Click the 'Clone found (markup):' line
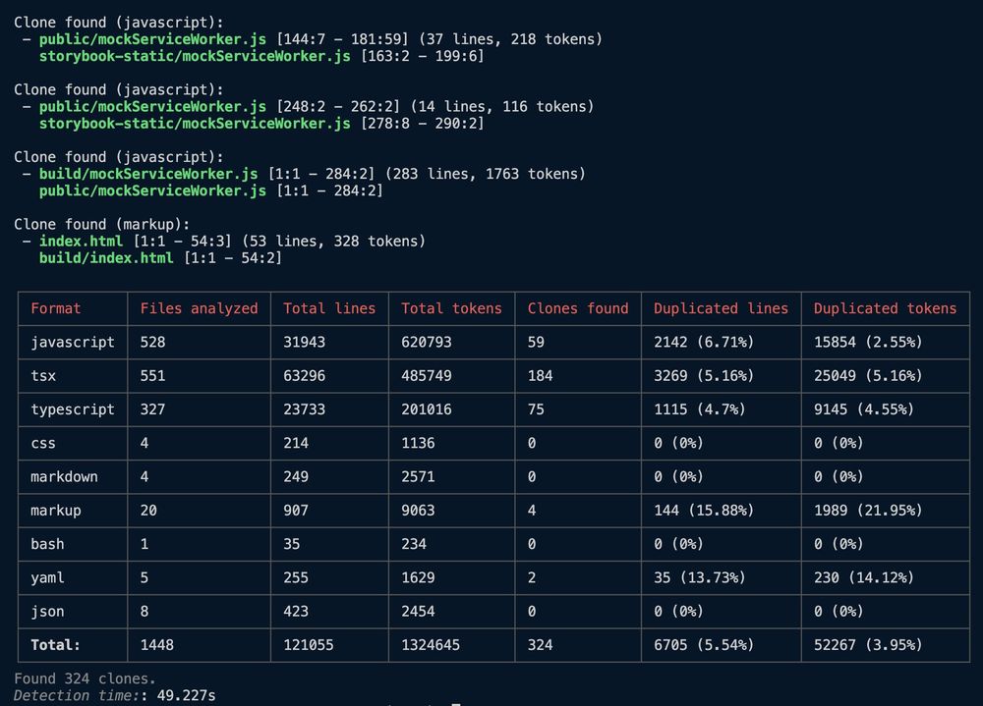 (x=101, y=224)
